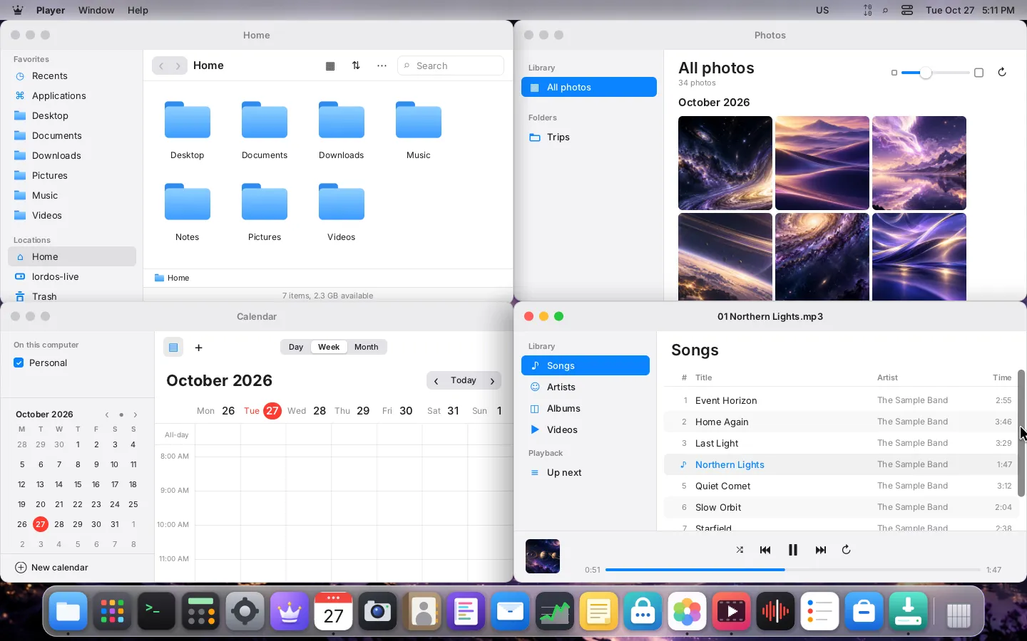Click New calendar button
This screenshot has width=1027, height=641.
coord(52,568)
